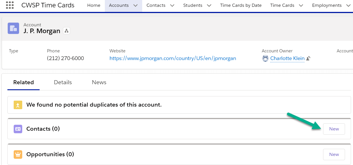Click the no potential duplicates message

pyautogui.click(x=94, y=105)
